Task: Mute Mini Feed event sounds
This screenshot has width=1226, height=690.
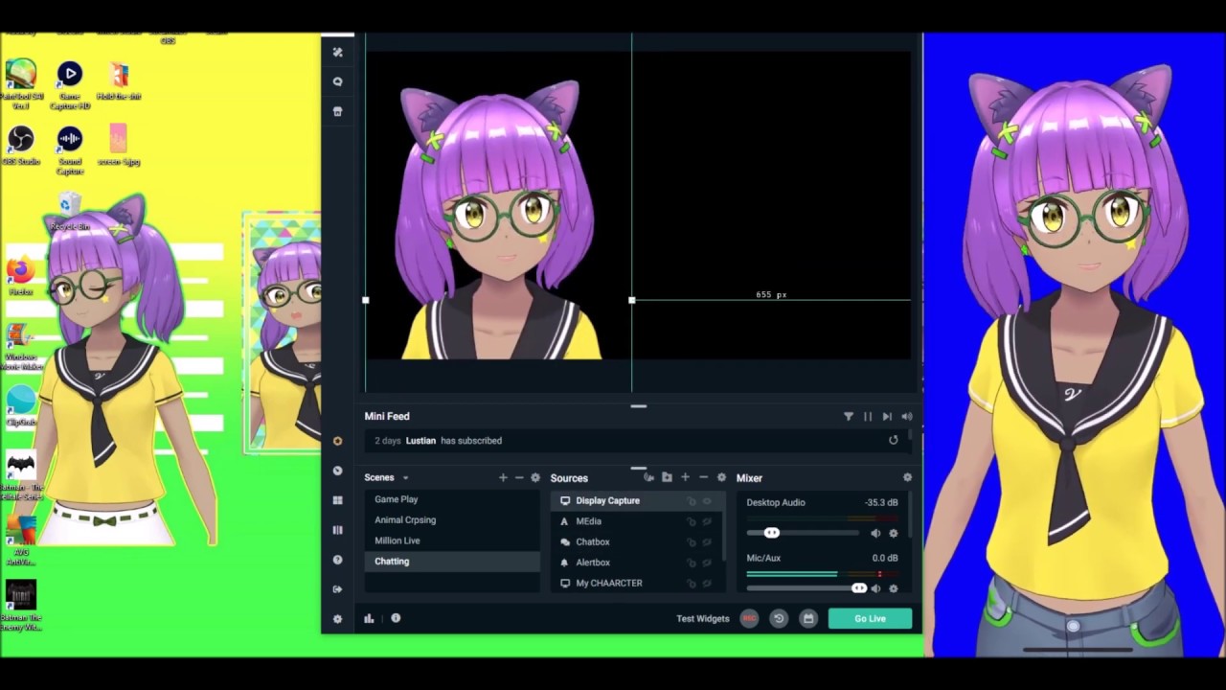Action: pyautogui.click(x=906, y=416)
